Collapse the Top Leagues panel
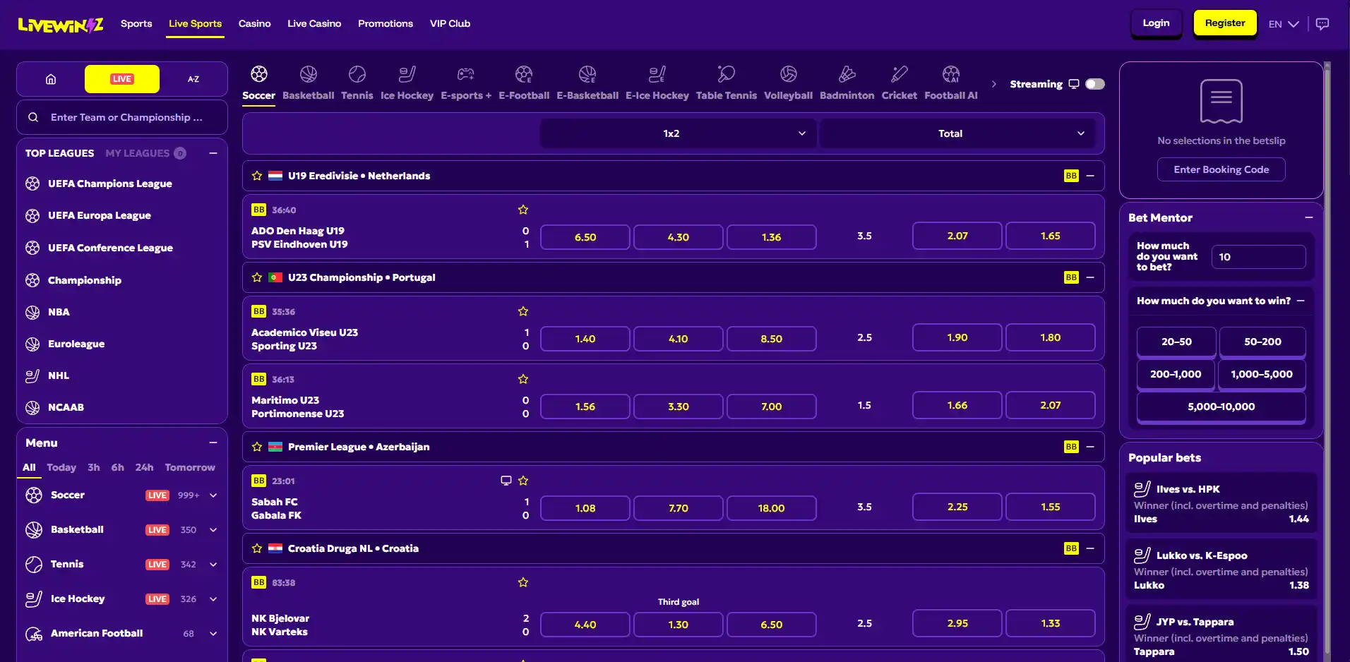 click(213, 153)
